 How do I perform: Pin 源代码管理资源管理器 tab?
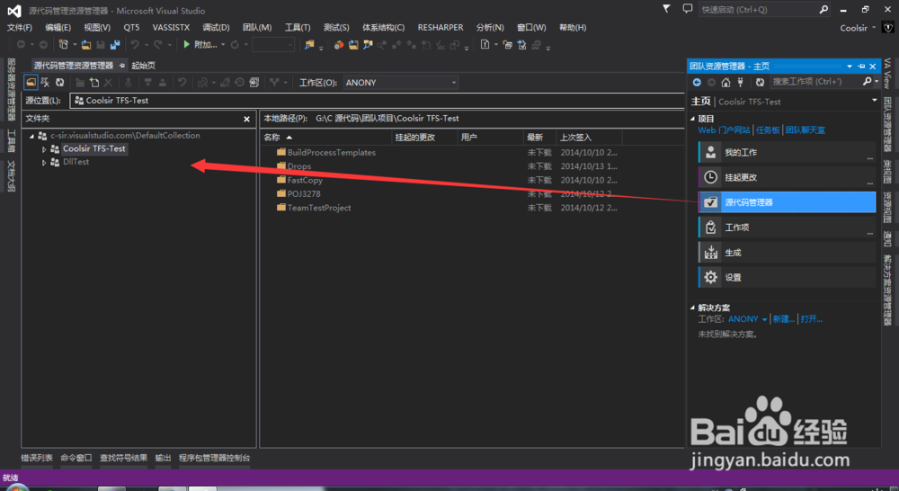121,66
